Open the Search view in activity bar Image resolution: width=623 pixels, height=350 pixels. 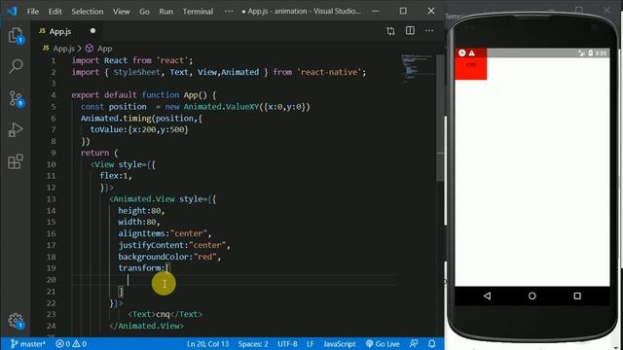[x=16, y=66]
